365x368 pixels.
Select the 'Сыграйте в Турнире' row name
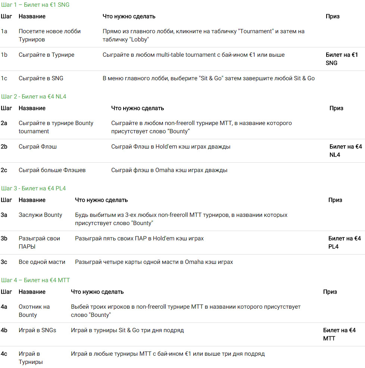tap(47, 55)
